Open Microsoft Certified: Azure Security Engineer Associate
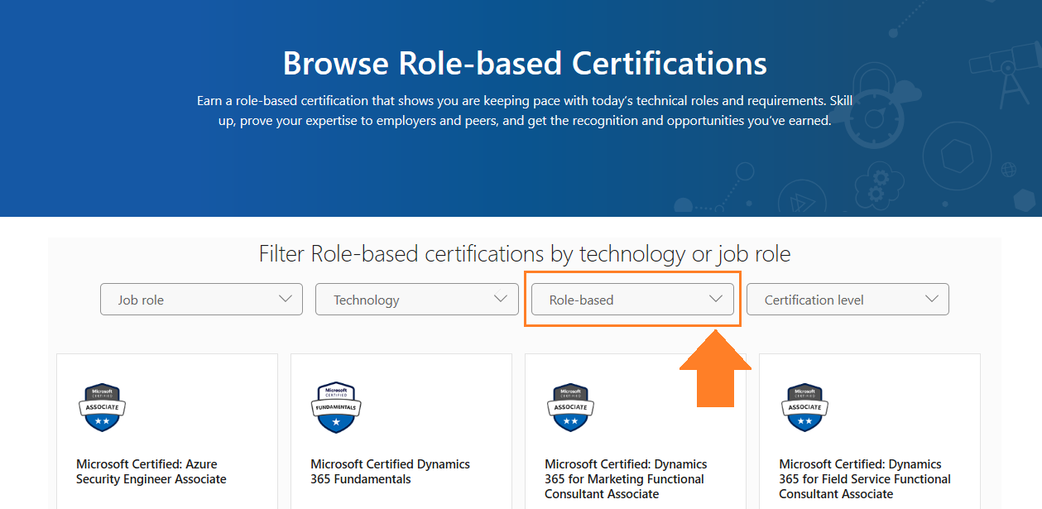The image size is (1042, 509). pyautogui.click(x=151, y=472)
